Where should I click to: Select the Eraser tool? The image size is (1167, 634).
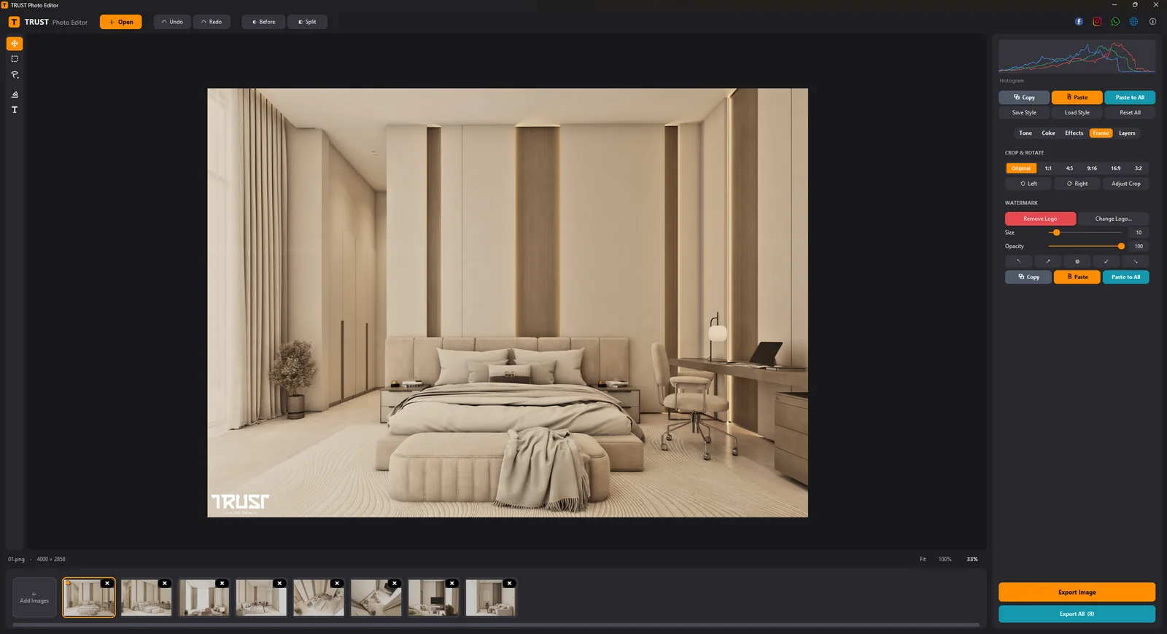point(15,94)
